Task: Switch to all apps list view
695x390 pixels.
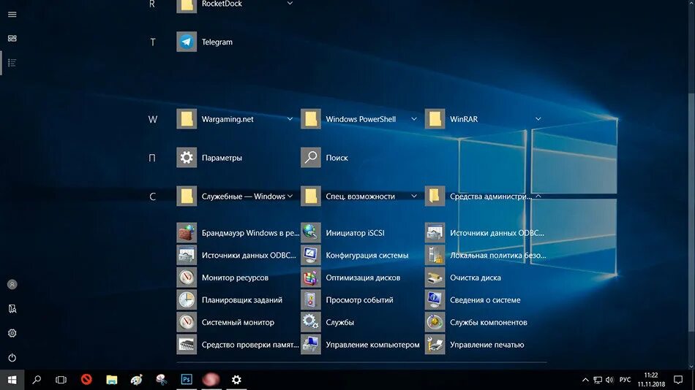Action: tap(12, 63)
